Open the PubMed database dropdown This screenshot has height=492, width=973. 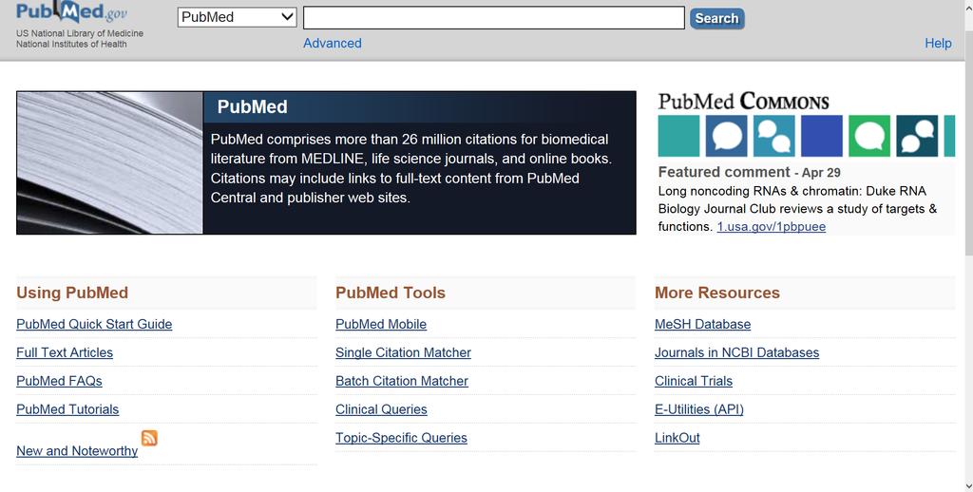[x=237, y=17]
